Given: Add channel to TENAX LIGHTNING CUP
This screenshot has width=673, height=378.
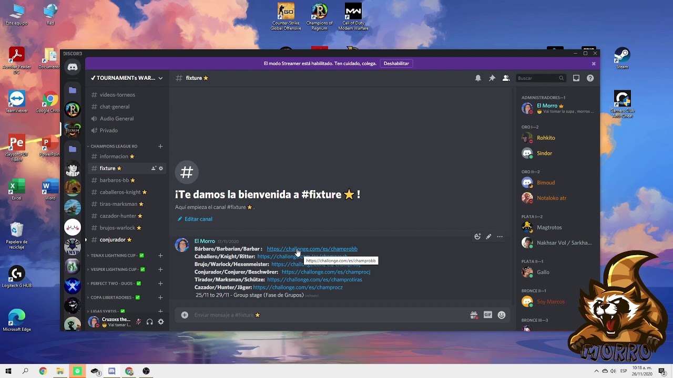Looking at the screenshot, I should click(x=160, y=256).
